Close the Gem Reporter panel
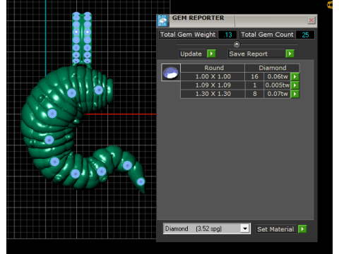Screen dimensions: 339x254 [311, 20]
